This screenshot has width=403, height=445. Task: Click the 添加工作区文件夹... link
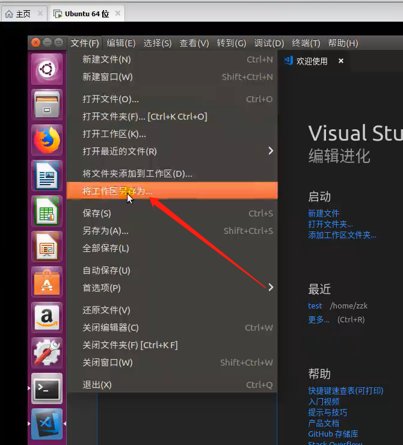pos(342,235)
